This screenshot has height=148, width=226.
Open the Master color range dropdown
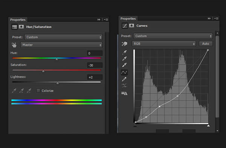[x=61, y=45]
